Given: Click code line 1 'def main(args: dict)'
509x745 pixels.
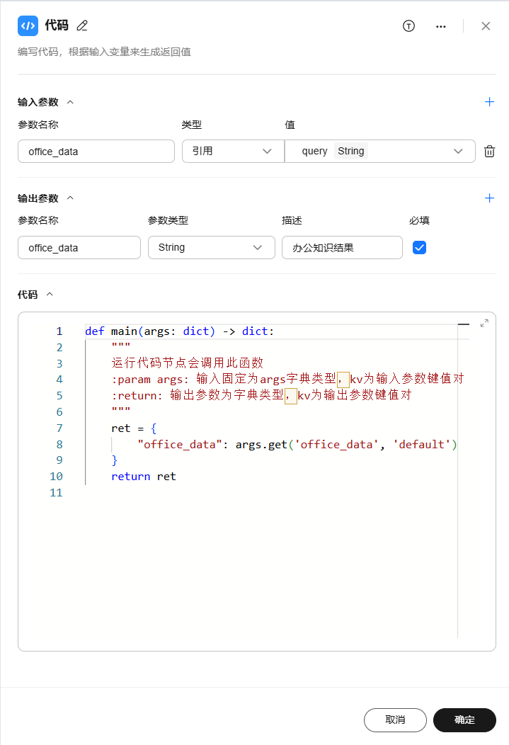Looking at the screenshot, I should coord(180,331).
